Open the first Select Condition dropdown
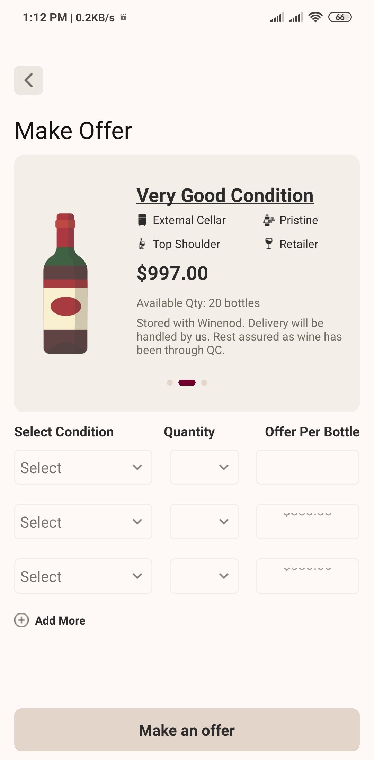Viewport: 374px width, 760px height. coord(83,467)
